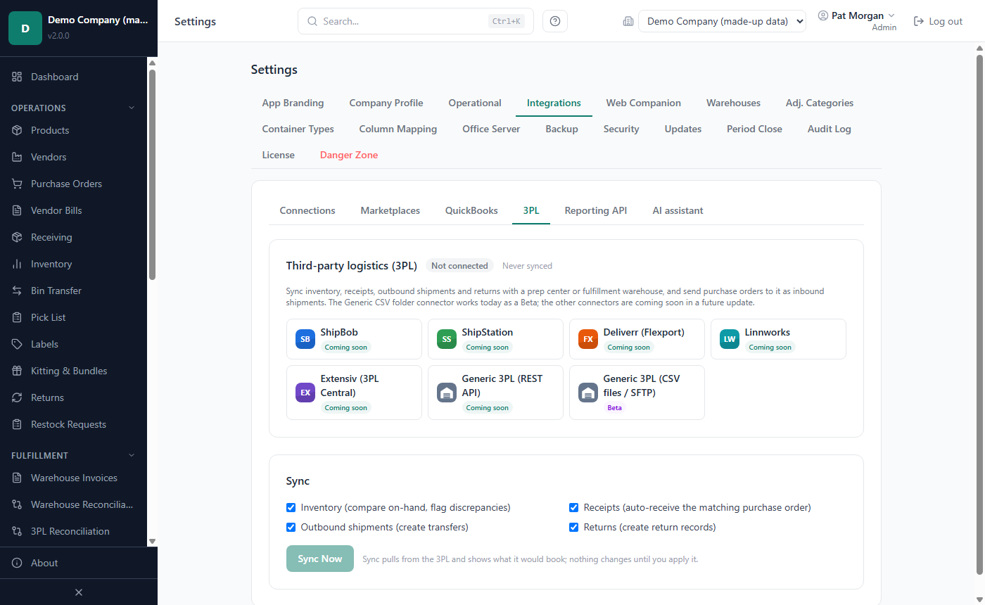Click the Bin Transfer arrows icon
This screenshot has width=985, height=605.
tap(17, 291)
